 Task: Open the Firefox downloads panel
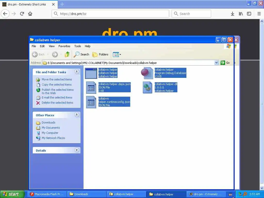[x=233, y=14]
